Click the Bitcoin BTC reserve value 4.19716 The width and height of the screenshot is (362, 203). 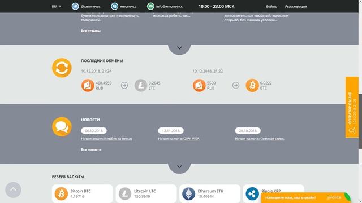point(77,196)
